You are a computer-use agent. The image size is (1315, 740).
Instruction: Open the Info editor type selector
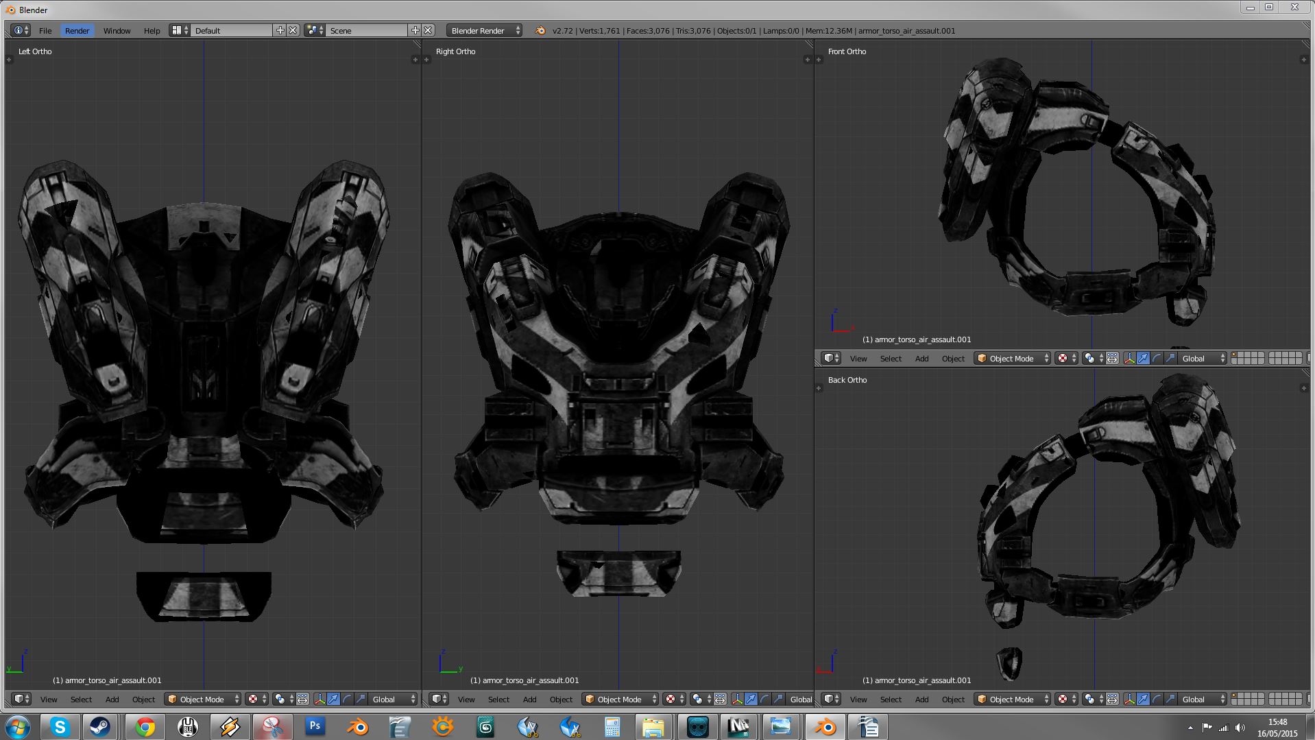21,30
